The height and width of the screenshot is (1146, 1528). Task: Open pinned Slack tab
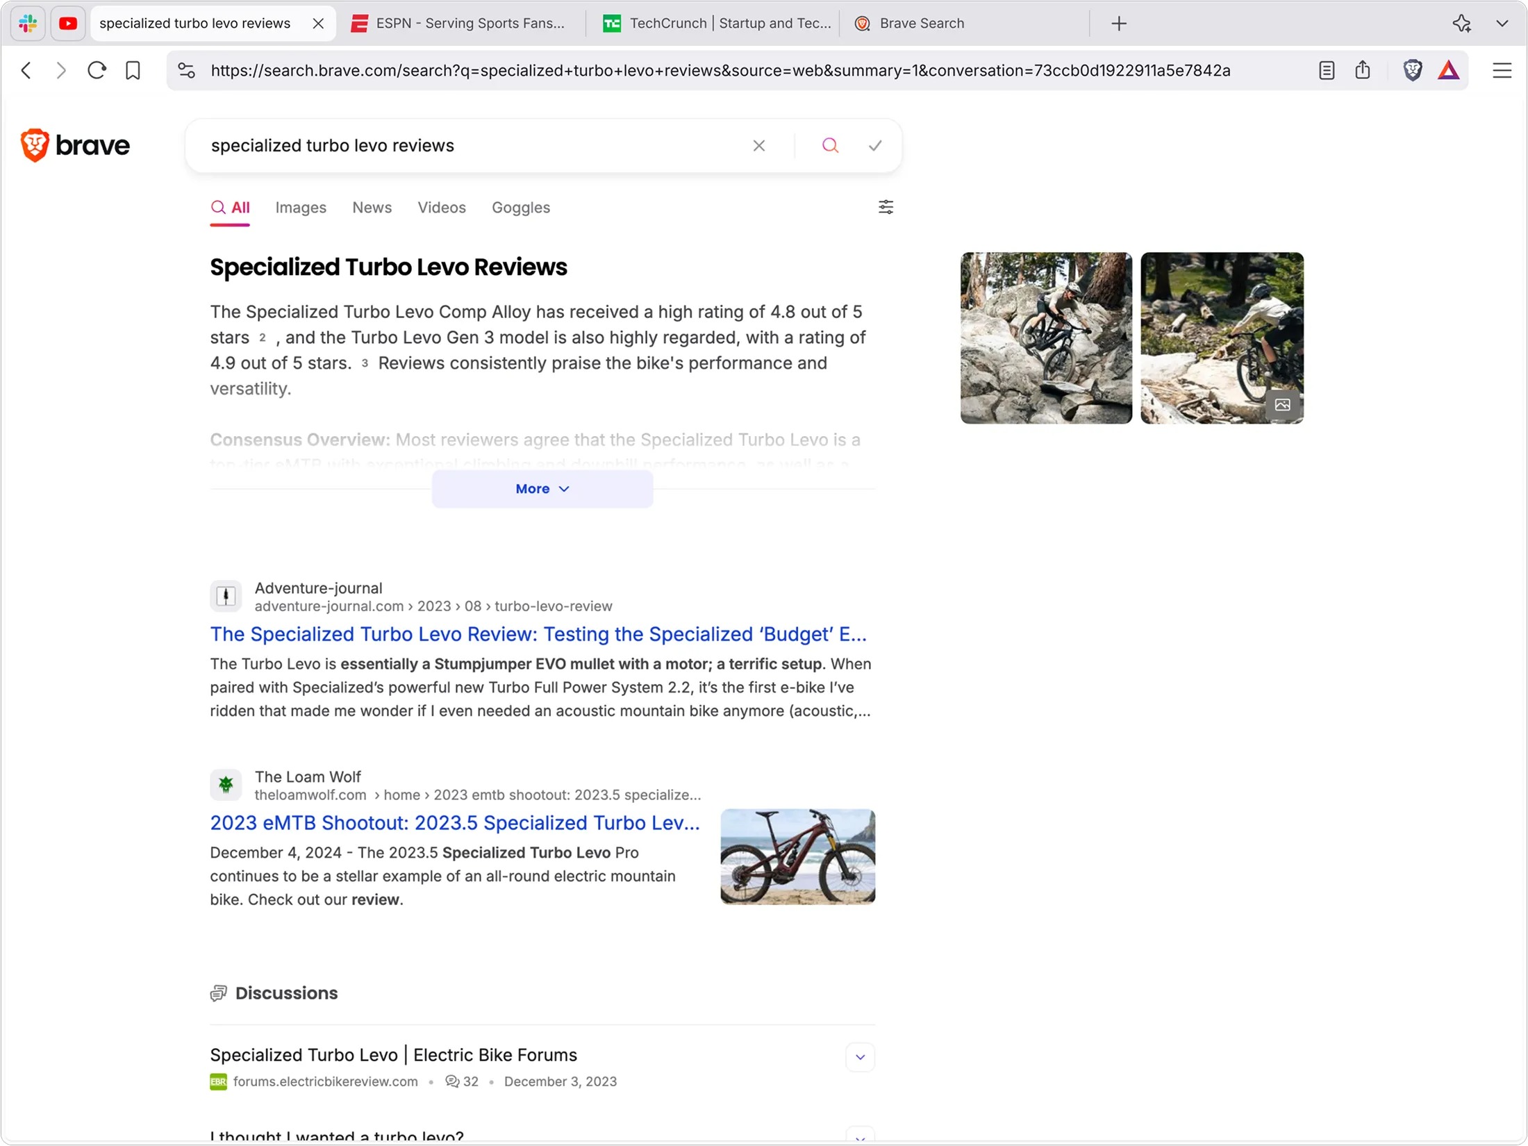pos(28,23)
